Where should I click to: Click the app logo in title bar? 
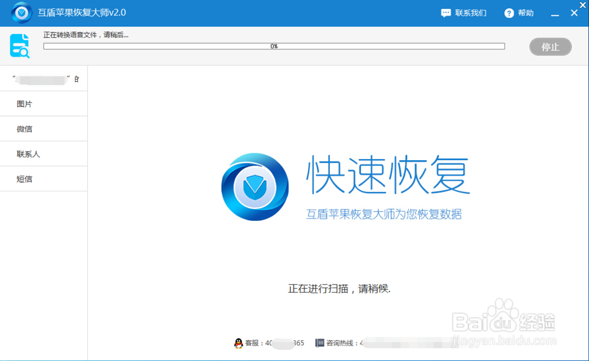21,13
